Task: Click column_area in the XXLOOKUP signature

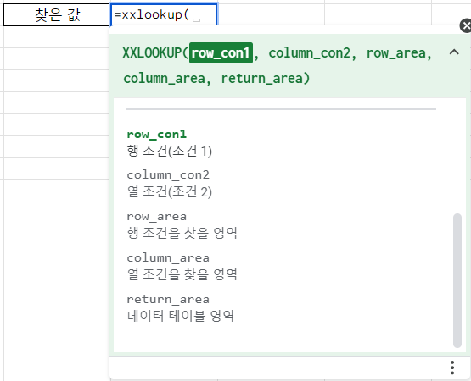Action: pos(165,79)
